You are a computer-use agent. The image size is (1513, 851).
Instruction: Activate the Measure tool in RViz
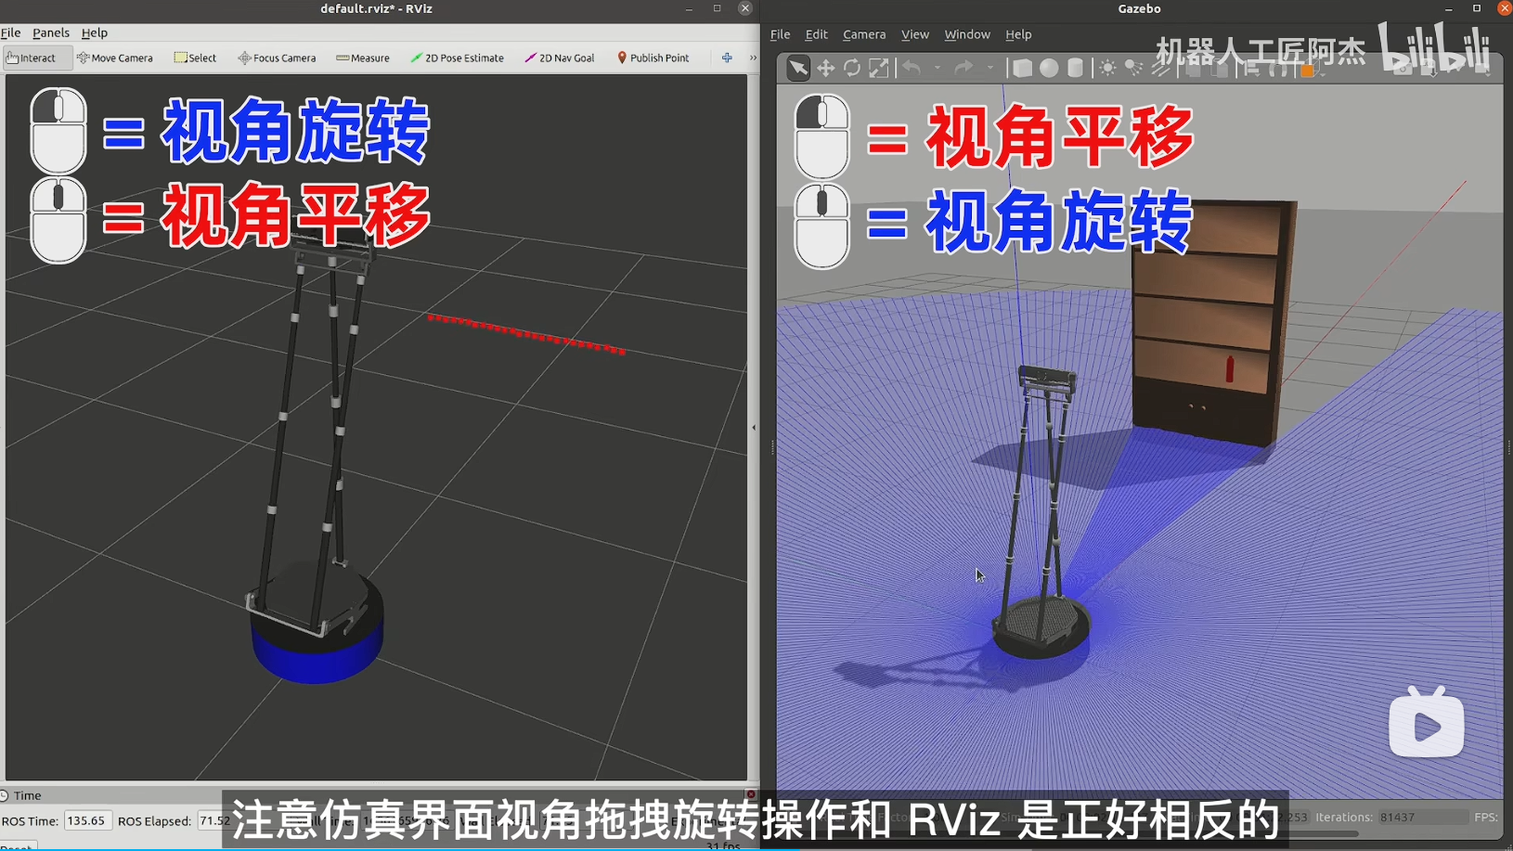(x=363, y=58)
